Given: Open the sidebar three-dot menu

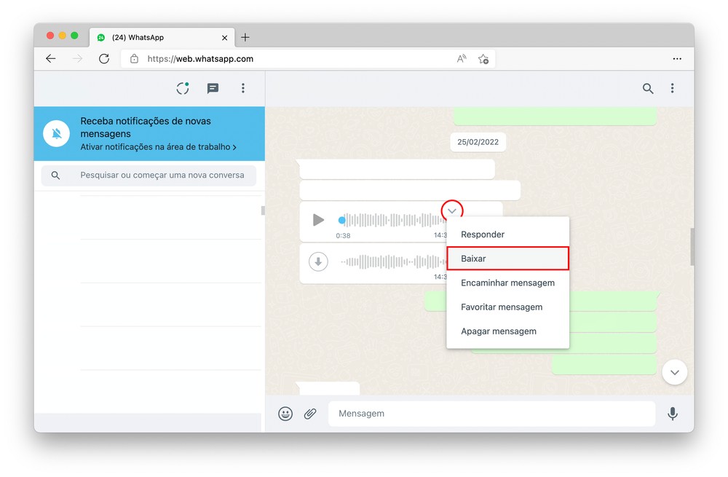Looking at the screenshot, I should coord(243,88).
